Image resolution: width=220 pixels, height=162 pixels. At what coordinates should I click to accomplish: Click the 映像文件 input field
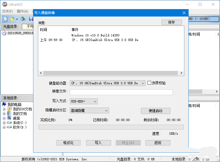pos(121,92)
